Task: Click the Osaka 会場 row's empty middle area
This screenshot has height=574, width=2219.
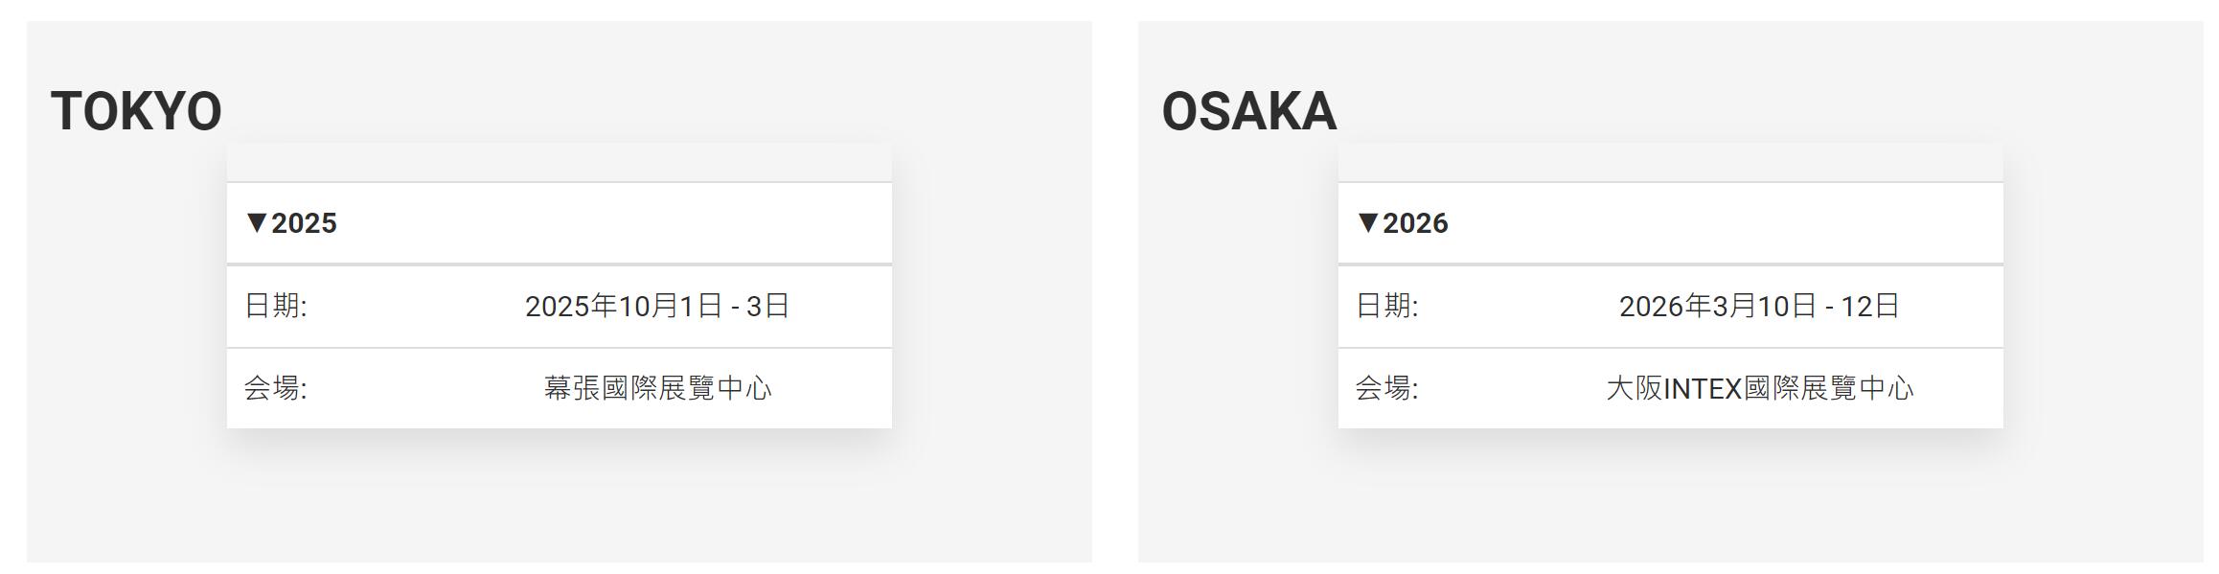Action: pyautogui.click(x=1512, y=388)
